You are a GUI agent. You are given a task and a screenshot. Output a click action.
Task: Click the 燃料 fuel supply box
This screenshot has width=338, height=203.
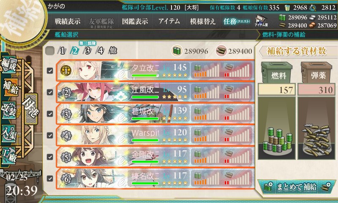coord(277,73)
